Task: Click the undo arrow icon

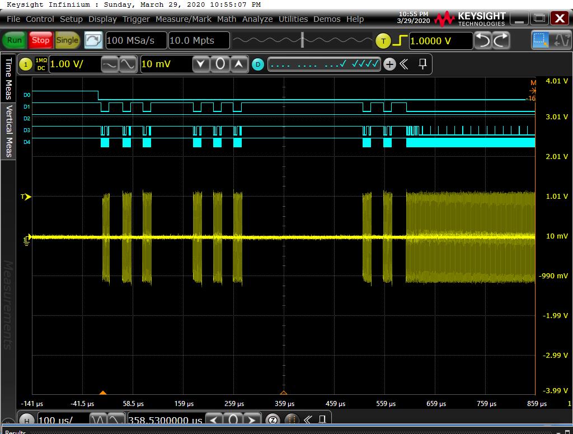Action: pyautogui.click(x=482, y=40)
